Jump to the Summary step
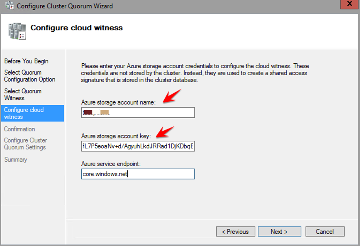 15,160
